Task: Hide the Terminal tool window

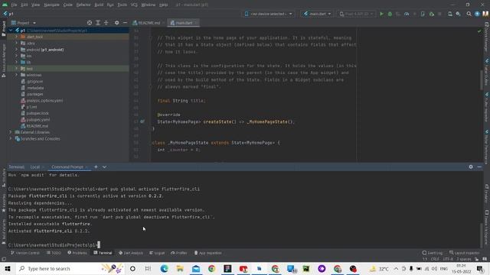Action: [479, 167]
